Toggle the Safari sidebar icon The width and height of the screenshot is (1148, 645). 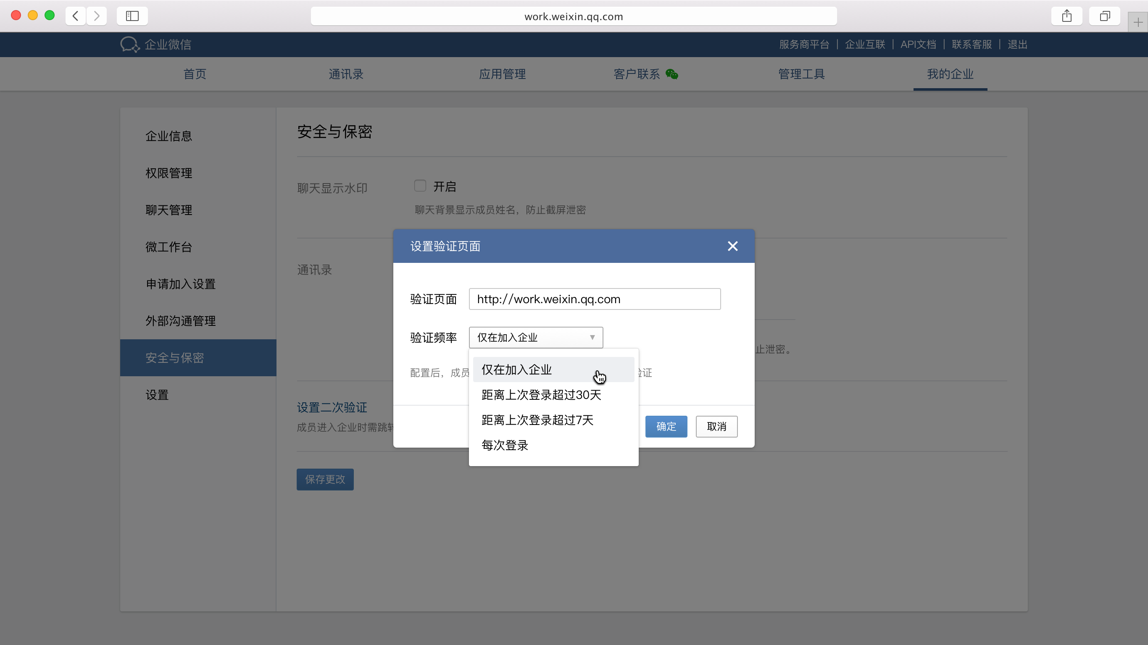[132, 16]
